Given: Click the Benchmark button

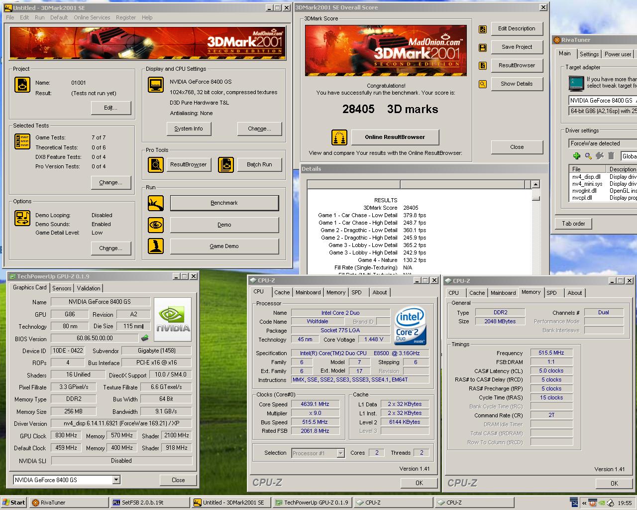Looking at the screenshot, I should (x=224, y=203).
